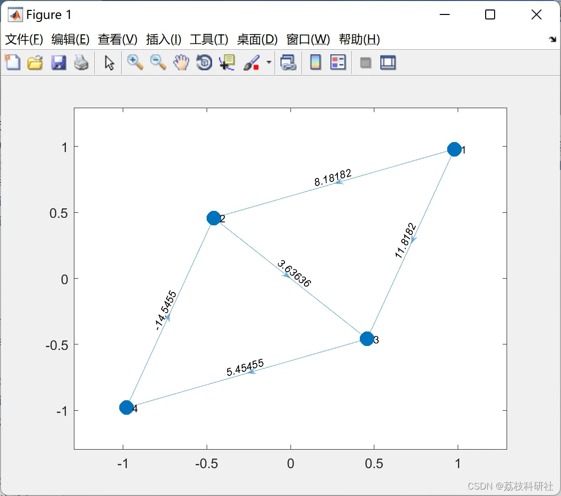
Task: Maximize the Figure 1 window
Action: (x=490, y=14)
